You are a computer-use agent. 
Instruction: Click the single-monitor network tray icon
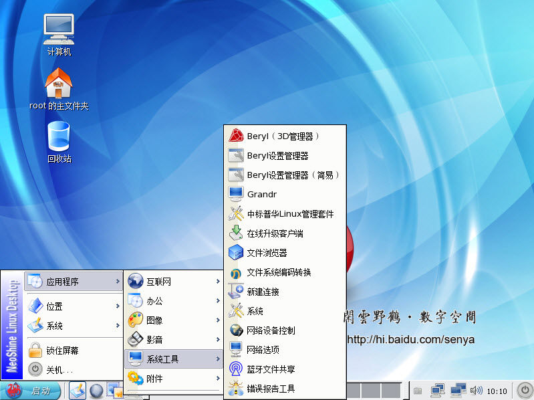438,391
